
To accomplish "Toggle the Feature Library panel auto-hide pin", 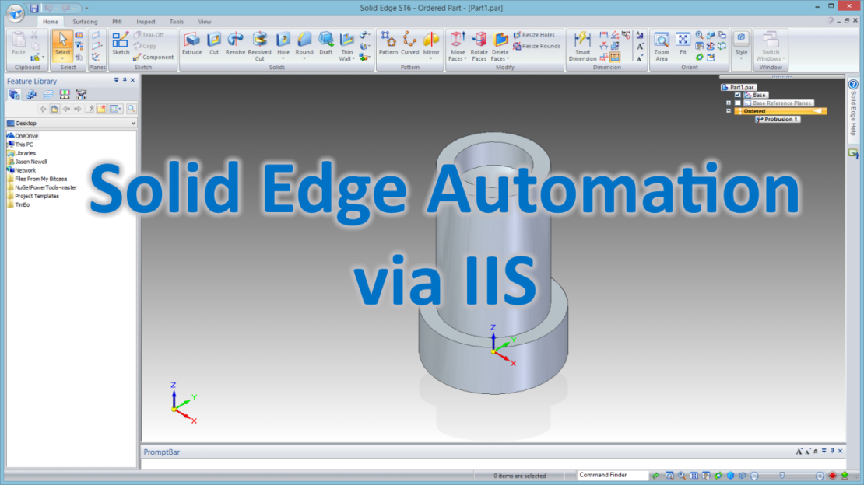I will click(x=125, y=80).
